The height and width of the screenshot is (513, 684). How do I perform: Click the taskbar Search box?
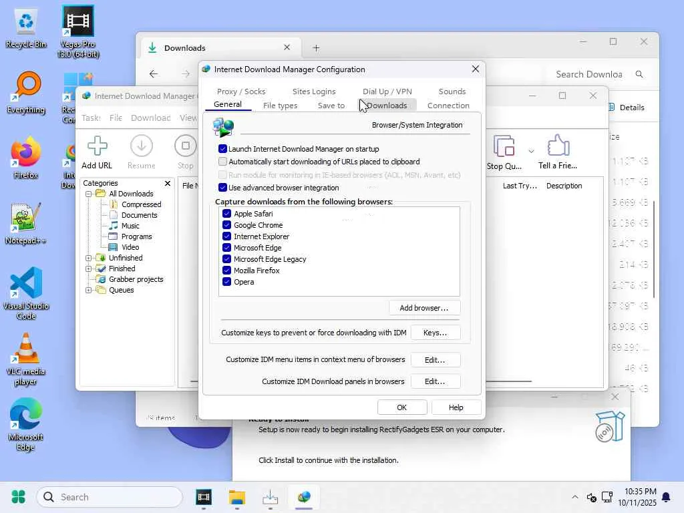[x=109, y=497]
